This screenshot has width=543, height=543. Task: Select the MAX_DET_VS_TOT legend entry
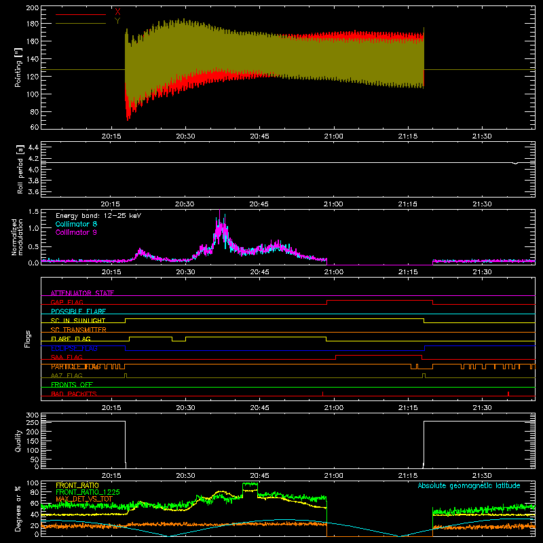pos(84,499)
